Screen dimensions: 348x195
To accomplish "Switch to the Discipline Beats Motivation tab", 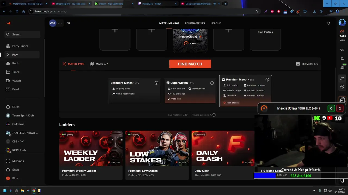I will pos(200,4).
